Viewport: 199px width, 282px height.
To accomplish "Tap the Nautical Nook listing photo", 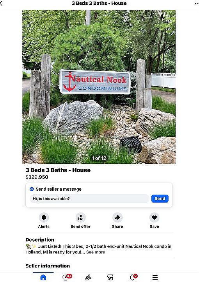I will point(99,87).
